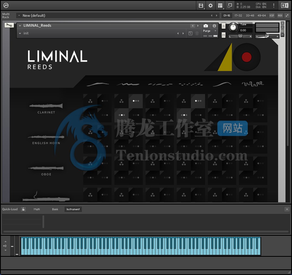Open Kontakt's options gear icon
This screenshot has width=292, height=275.
(210, 5)
